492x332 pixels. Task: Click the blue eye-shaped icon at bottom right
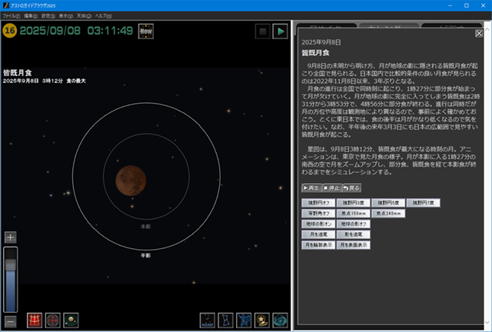pyautogui.click(x=280, y=320)
